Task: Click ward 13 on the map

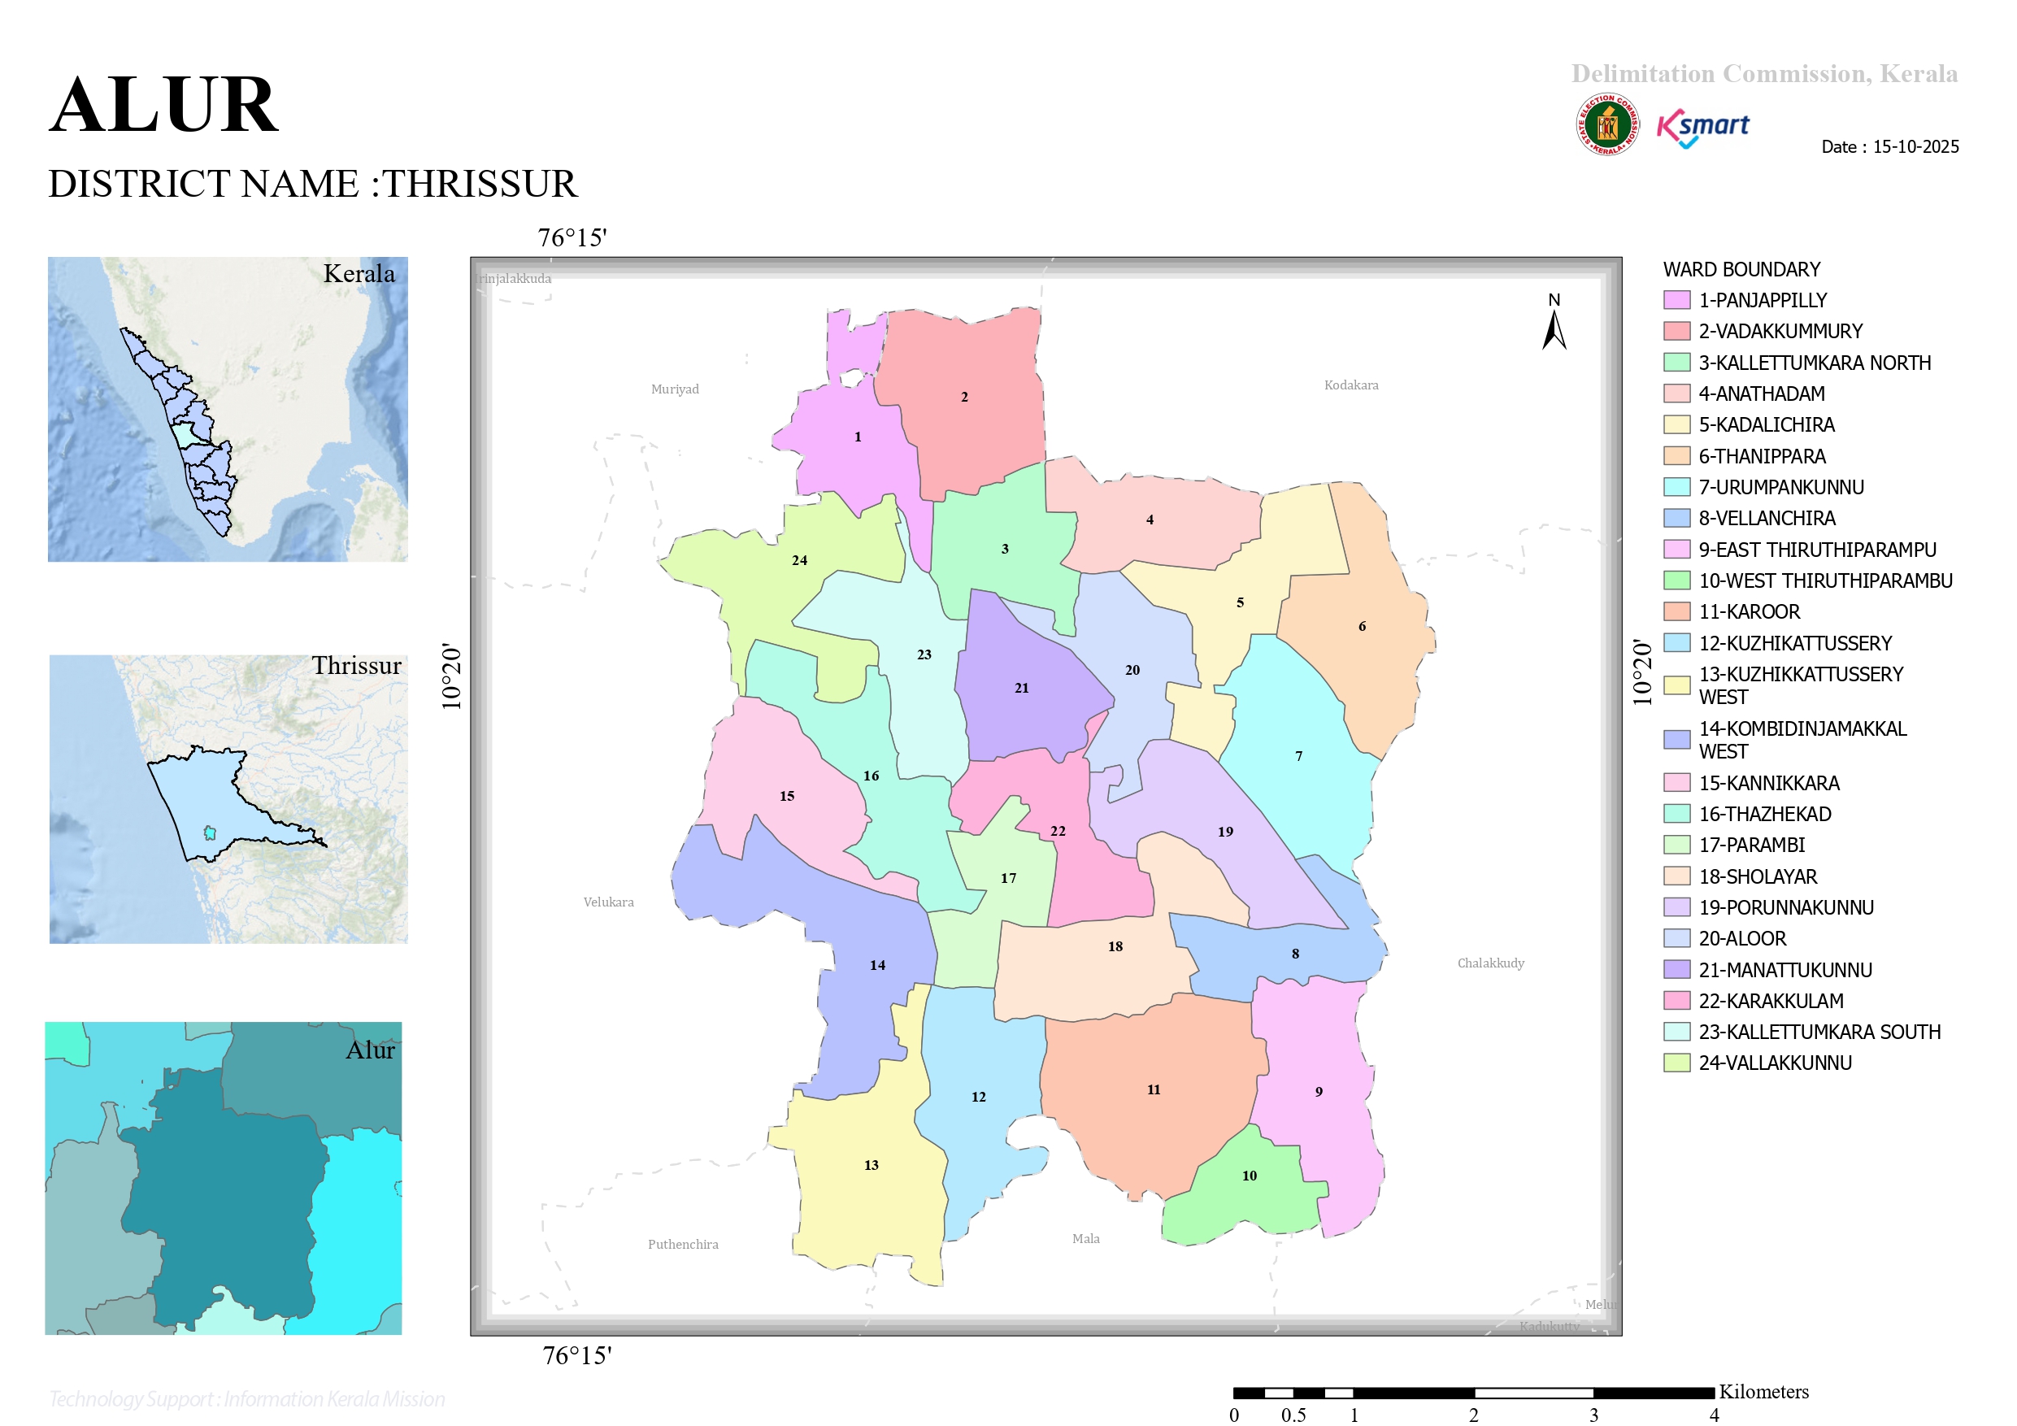Action: 871,1165
